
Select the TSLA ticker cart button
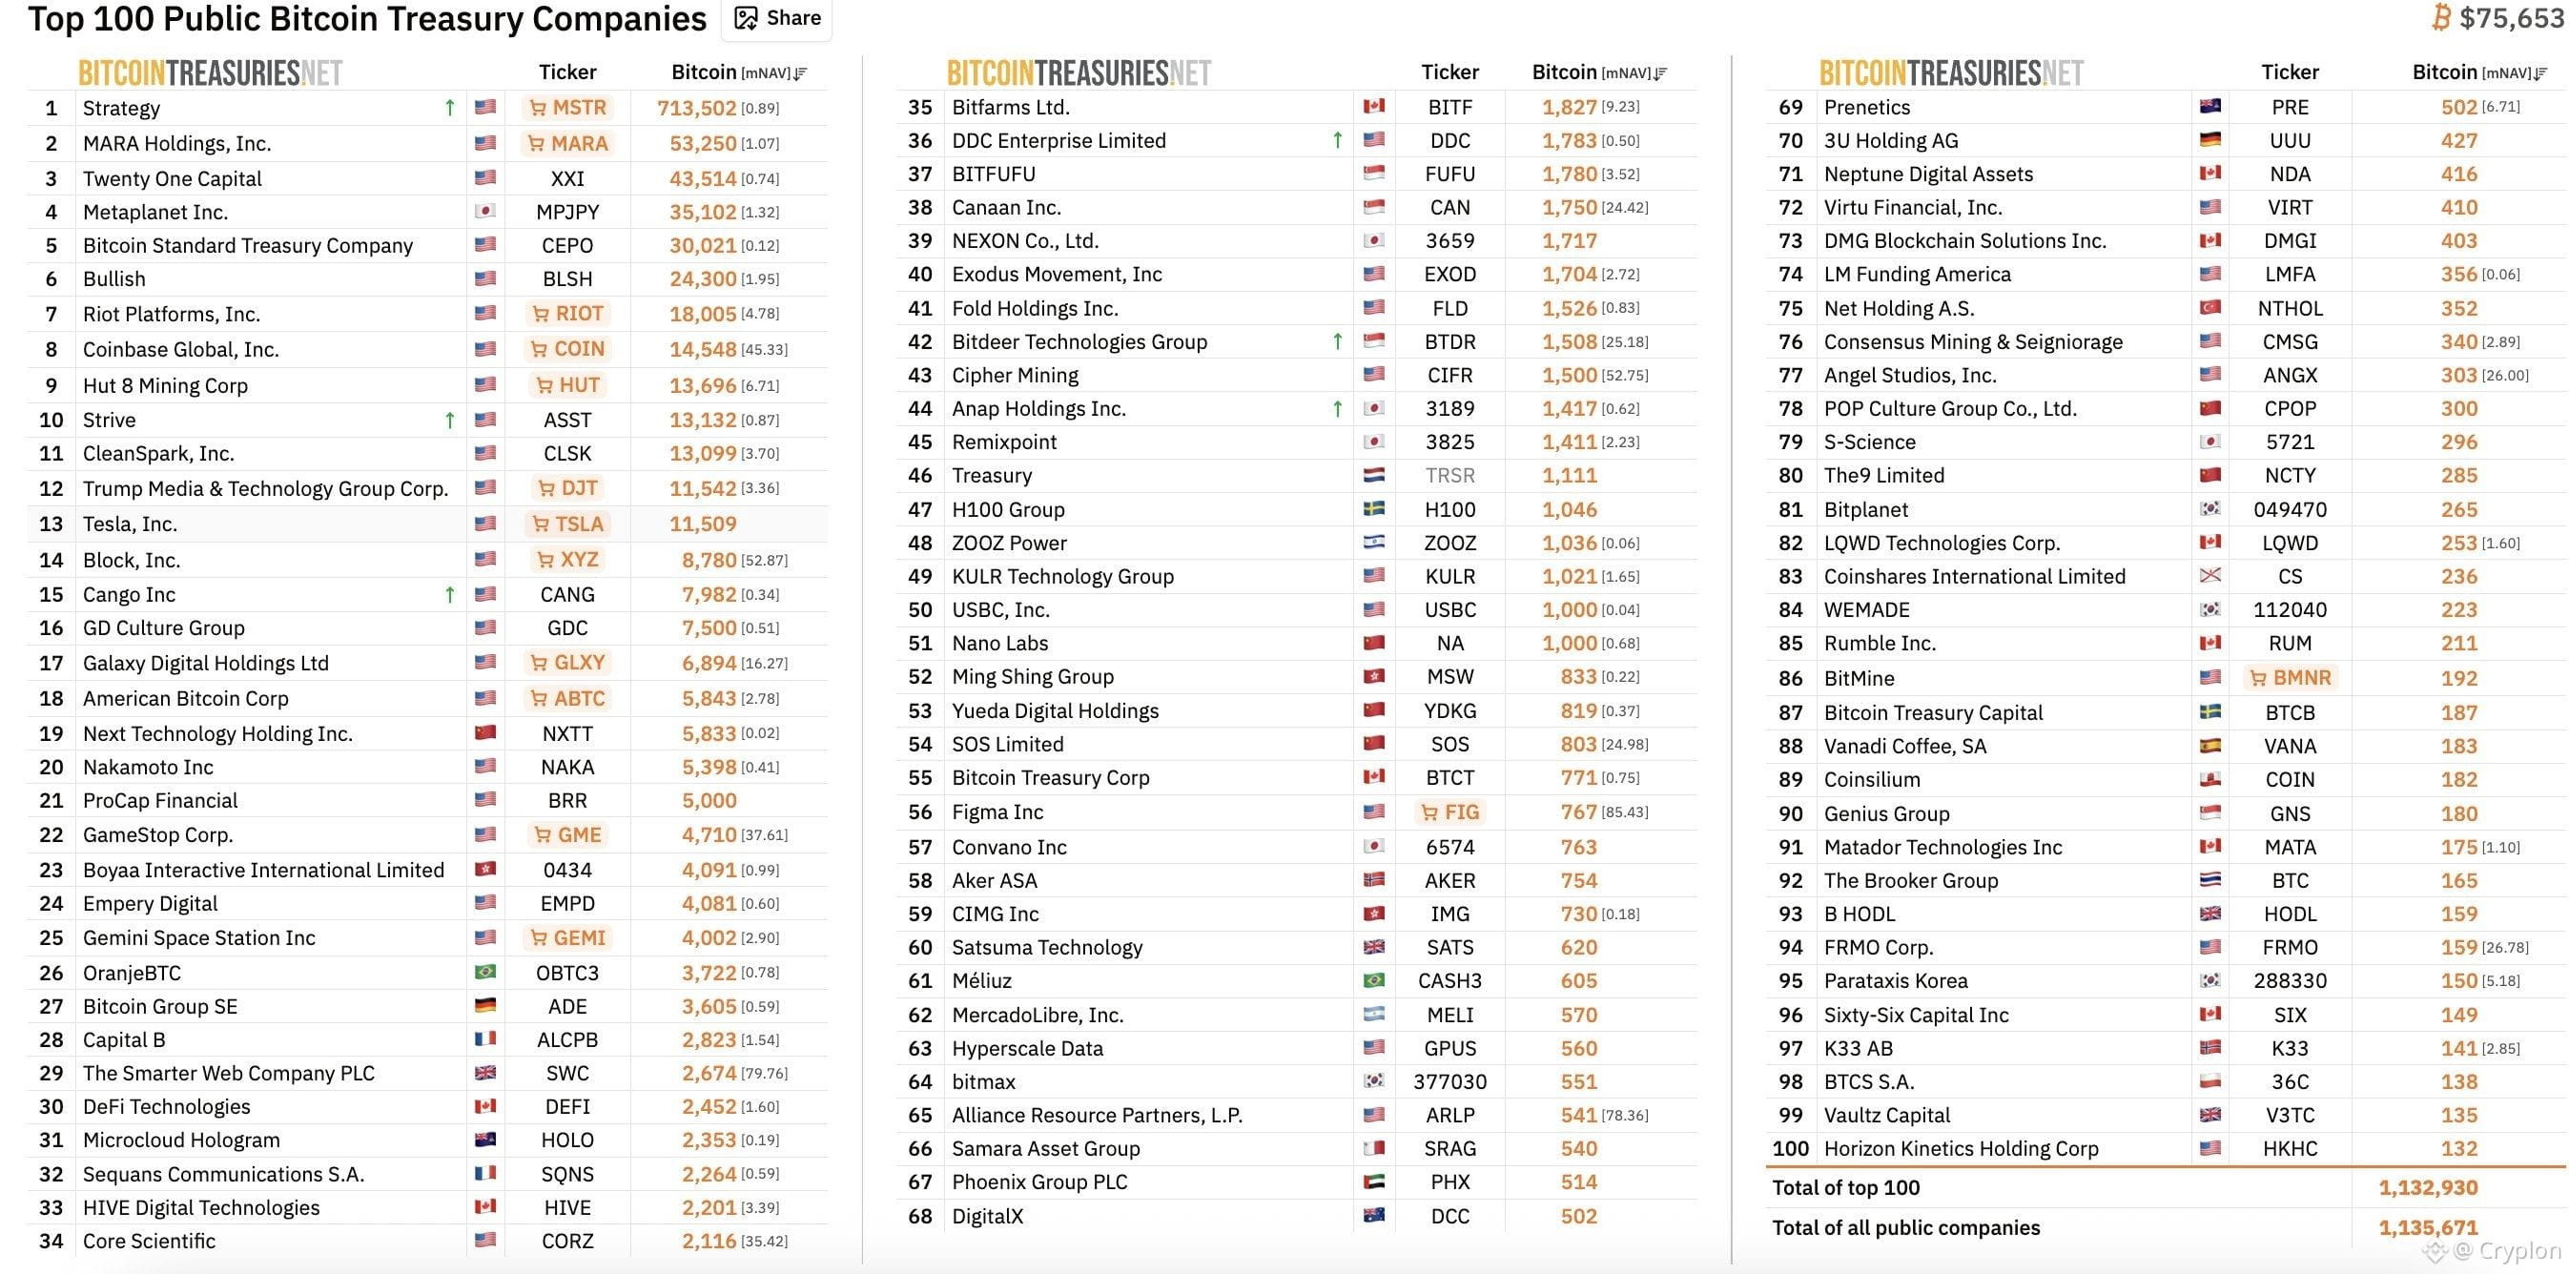point(567,524)
